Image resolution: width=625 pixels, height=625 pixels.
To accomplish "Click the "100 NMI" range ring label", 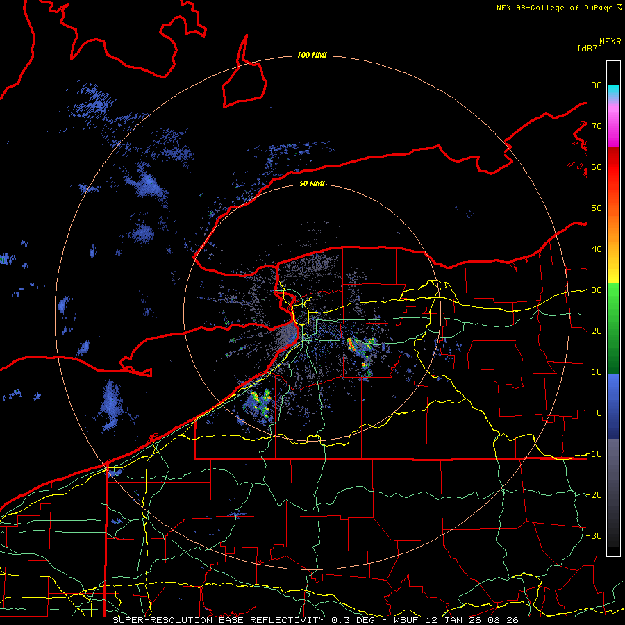I will (312, 55).
